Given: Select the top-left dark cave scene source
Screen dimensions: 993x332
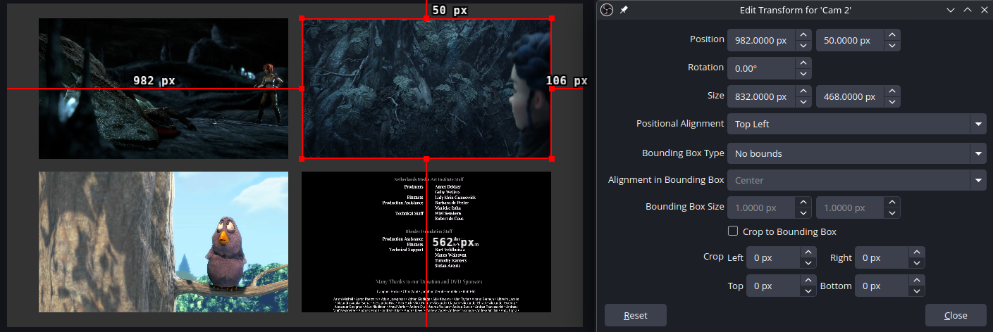Looking at the screenshot, I should 164,89.
